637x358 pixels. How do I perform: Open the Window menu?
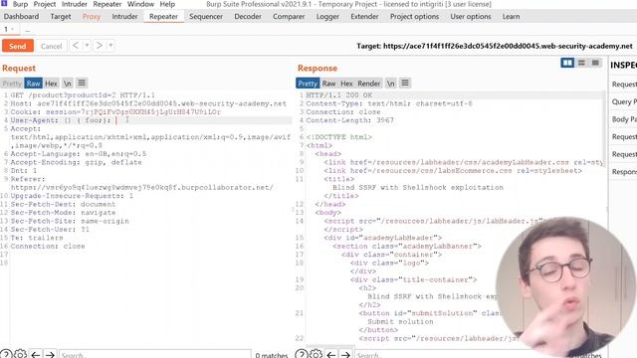140,4
